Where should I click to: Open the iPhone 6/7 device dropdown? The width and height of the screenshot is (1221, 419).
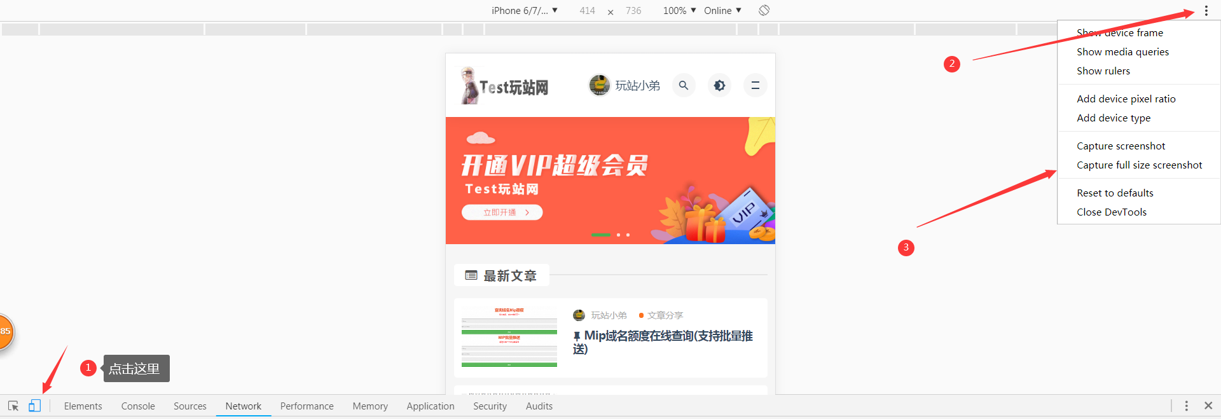(x=525, y=10)
